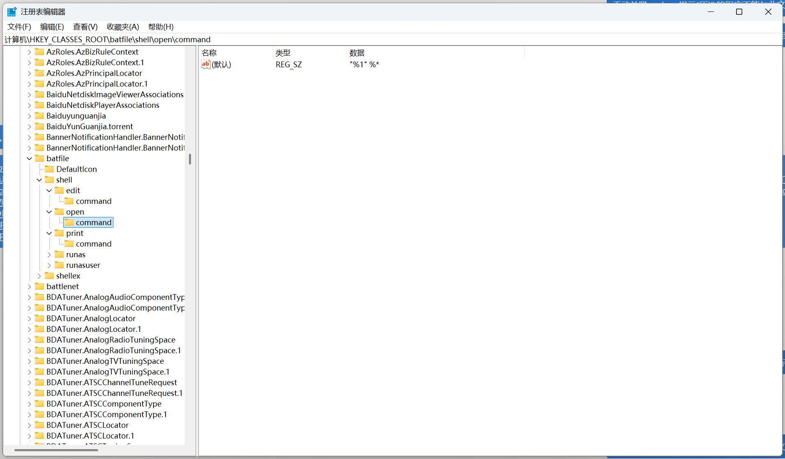The width and height of the screenshot is (785, 459).
Task: Click the batfile folder icon
Action: click(x=39, y=158)
